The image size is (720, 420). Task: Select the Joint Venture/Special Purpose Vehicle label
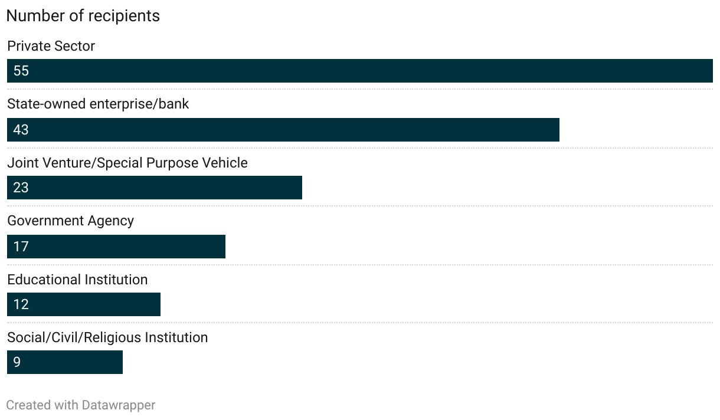click(127, 163)
